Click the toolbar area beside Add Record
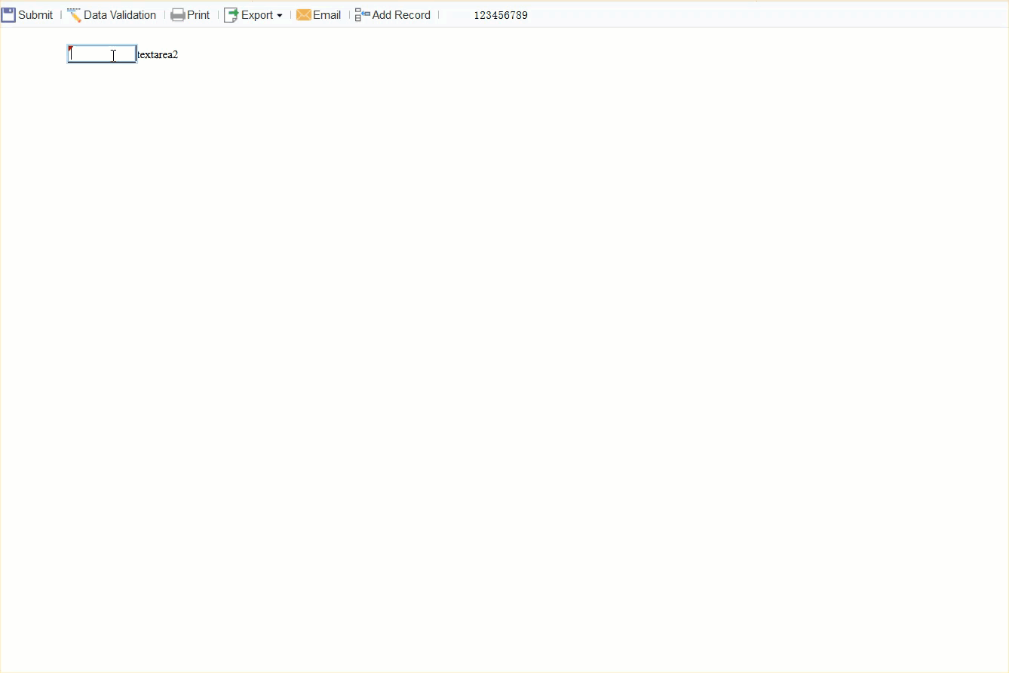This screenshot has width=1009, height=673. [439, 14]
